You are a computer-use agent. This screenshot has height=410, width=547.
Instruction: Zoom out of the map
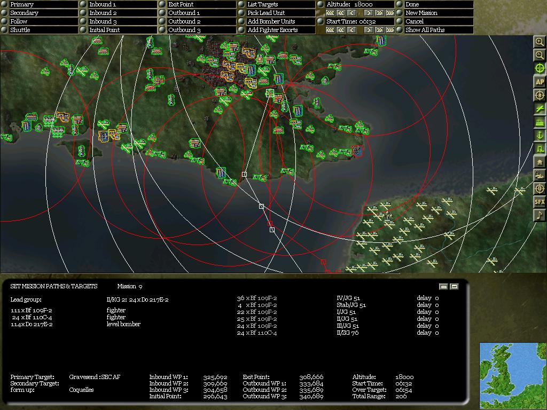click(540, 55)
